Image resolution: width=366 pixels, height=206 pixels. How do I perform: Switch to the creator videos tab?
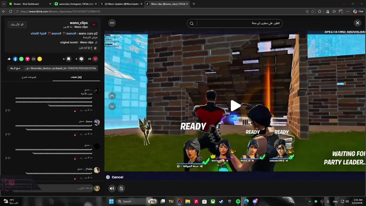29,77
